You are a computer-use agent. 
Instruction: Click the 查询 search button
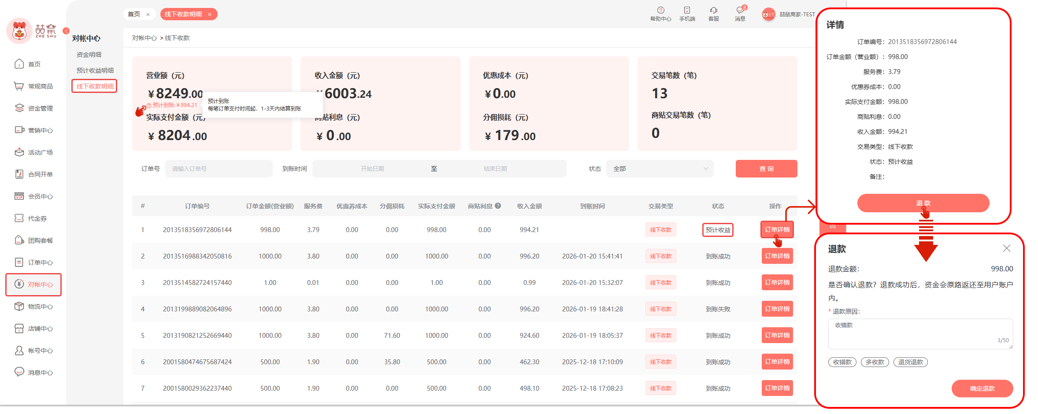point(766,169)
